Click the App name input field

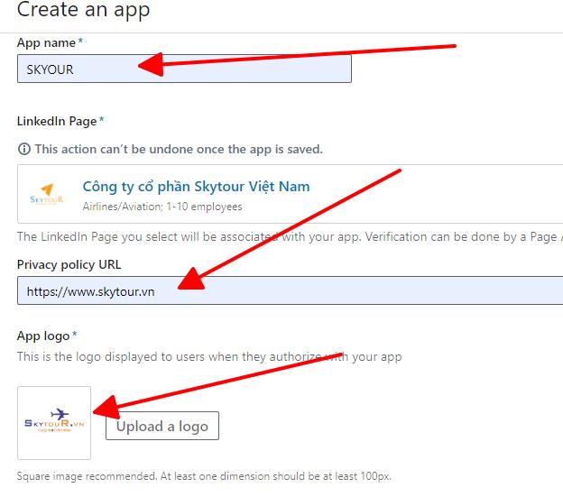coord(184,69)
